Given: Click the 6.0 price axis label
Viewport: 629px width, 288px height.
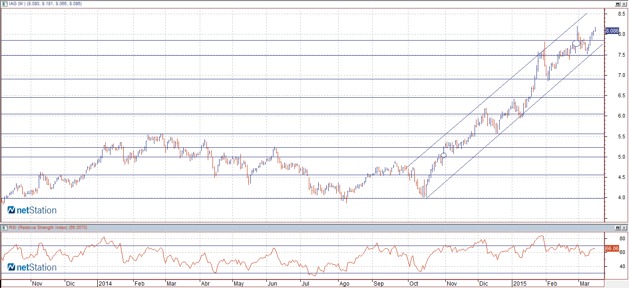Looking at the screenshot, I should [622, 116].
